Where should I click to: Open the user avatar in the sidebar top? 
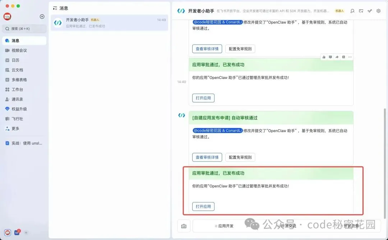point(8,17)
